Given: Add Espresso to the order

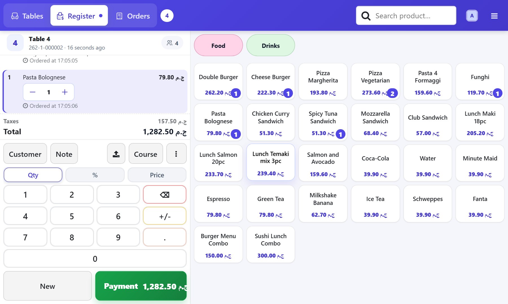Looking at the screenshot, I should [218, 204].
